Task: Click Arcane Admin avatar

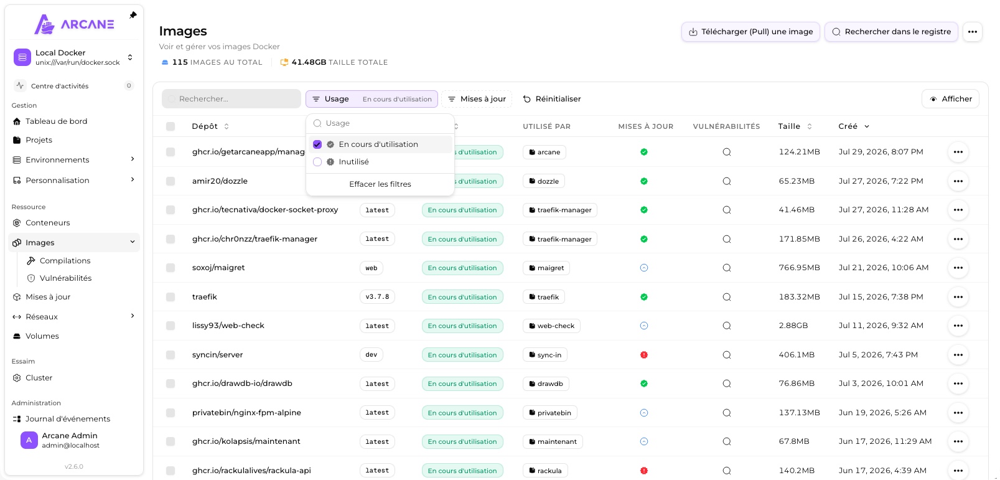Action: (29, 440)
